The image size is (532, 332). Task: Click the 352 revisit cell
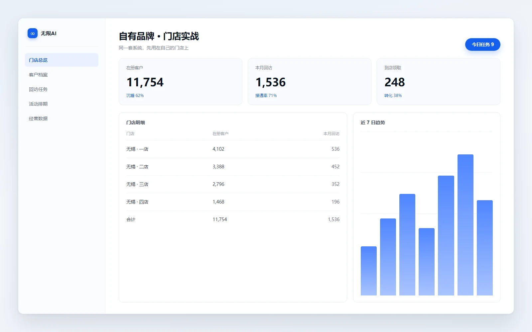pyautogui.click(x=335, y=184)
